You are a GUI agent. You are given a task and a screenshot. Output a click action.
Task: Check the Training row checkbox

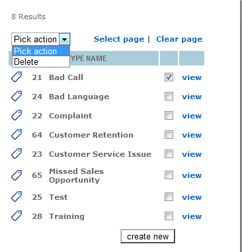169,216
